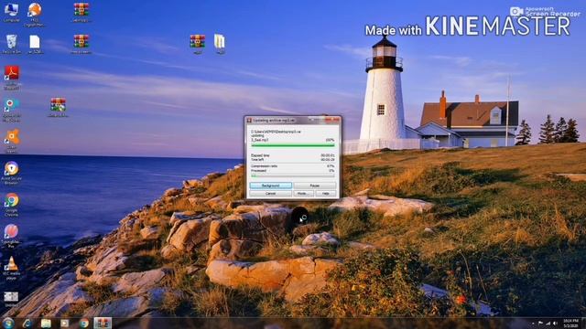
Task: Click the volume icon in the system tray
Action: tap(555, 323)
